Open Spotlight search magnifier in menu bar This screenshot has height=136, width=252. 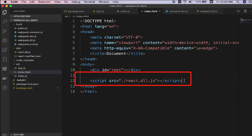click(238, 2)
